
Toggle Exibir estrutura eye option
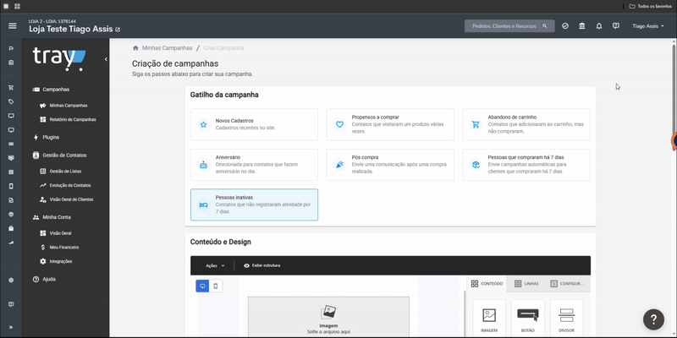tap(261, 265)
